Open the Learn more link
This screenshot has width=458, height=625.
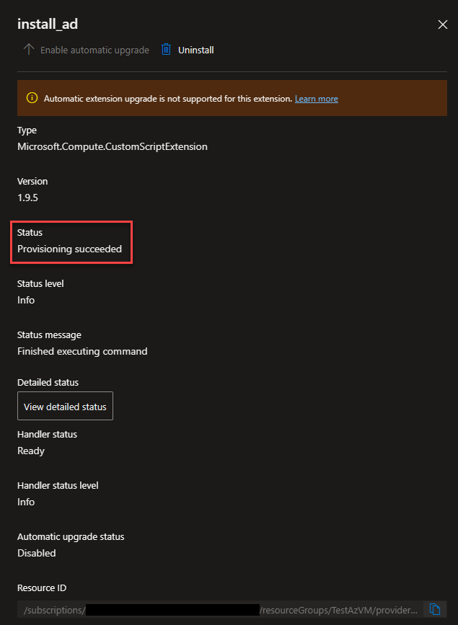[316, 98]
